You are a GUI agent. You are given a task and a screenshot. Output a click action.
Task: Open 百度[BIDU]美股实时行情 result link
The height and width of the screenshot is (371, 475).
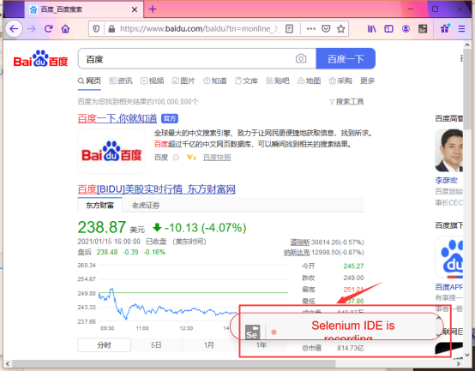point(157,189)
